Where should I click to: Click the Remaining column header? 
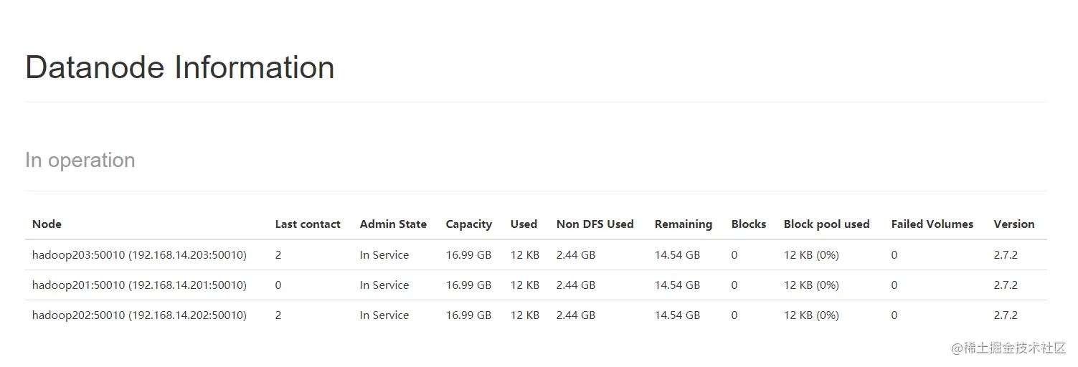[x=684, y=224]
